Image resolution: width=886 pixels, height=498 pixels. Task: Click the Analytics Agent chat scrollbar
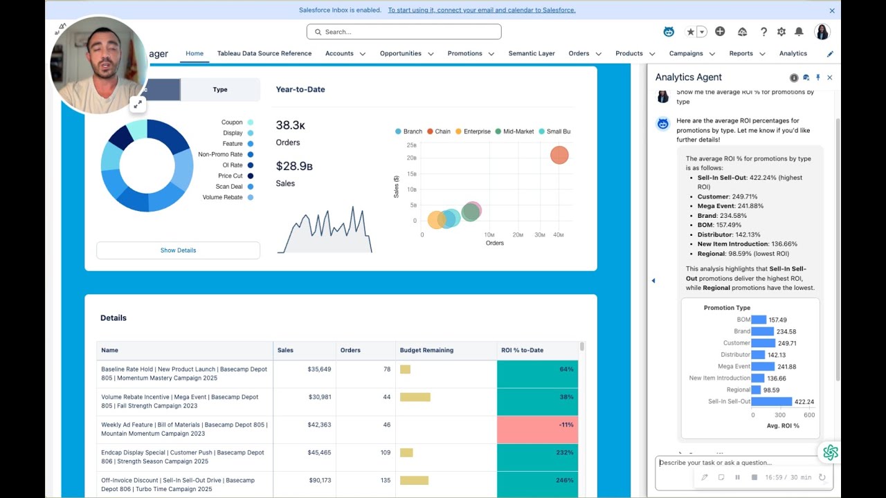click(x=837, y=249)
